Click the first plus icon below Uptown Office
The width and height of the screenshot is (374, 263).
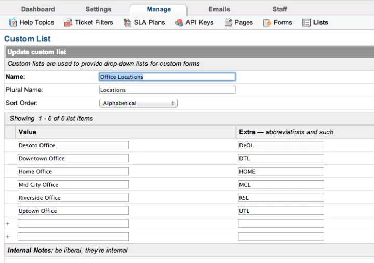[8, 224]
